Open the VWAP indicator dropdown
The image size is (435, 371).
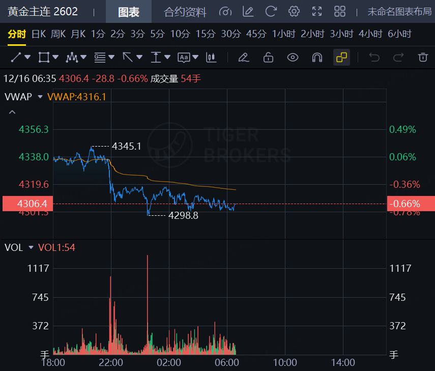tap(40, 97)
